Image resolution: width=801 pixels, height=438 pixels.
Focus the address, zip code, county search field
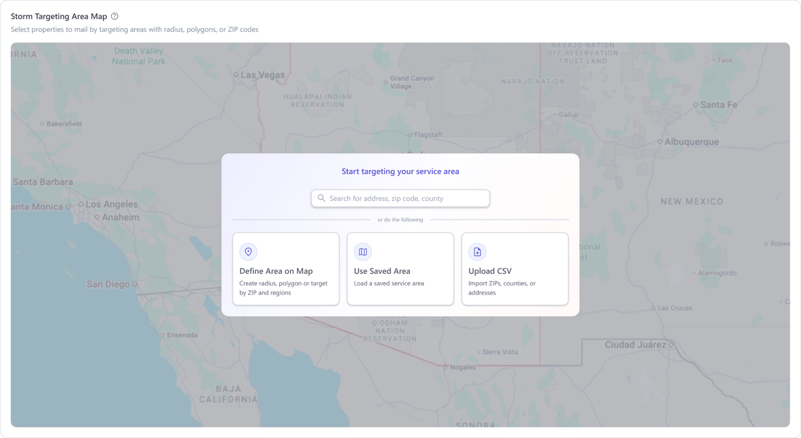tap(400, 198)
